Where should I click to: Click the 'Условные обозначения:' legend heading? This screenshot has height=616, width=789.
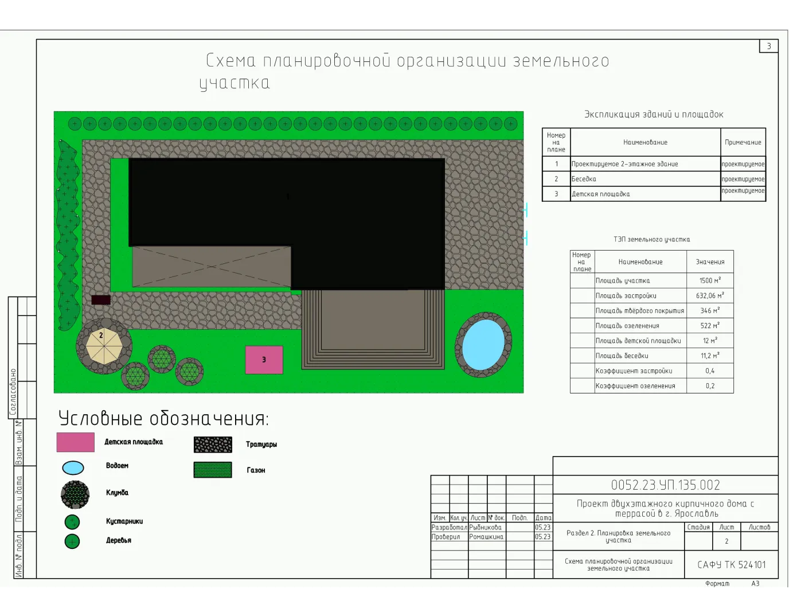pos(163,418)
